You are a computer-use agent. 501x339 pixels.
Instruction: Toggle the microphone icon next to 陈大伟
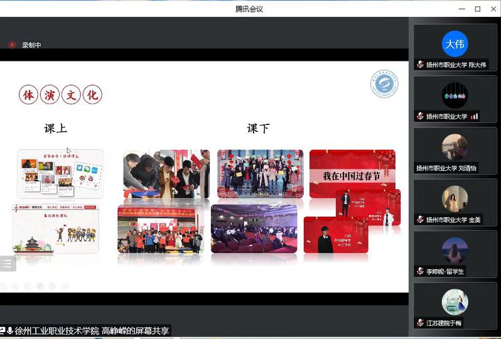coord(420,65)
